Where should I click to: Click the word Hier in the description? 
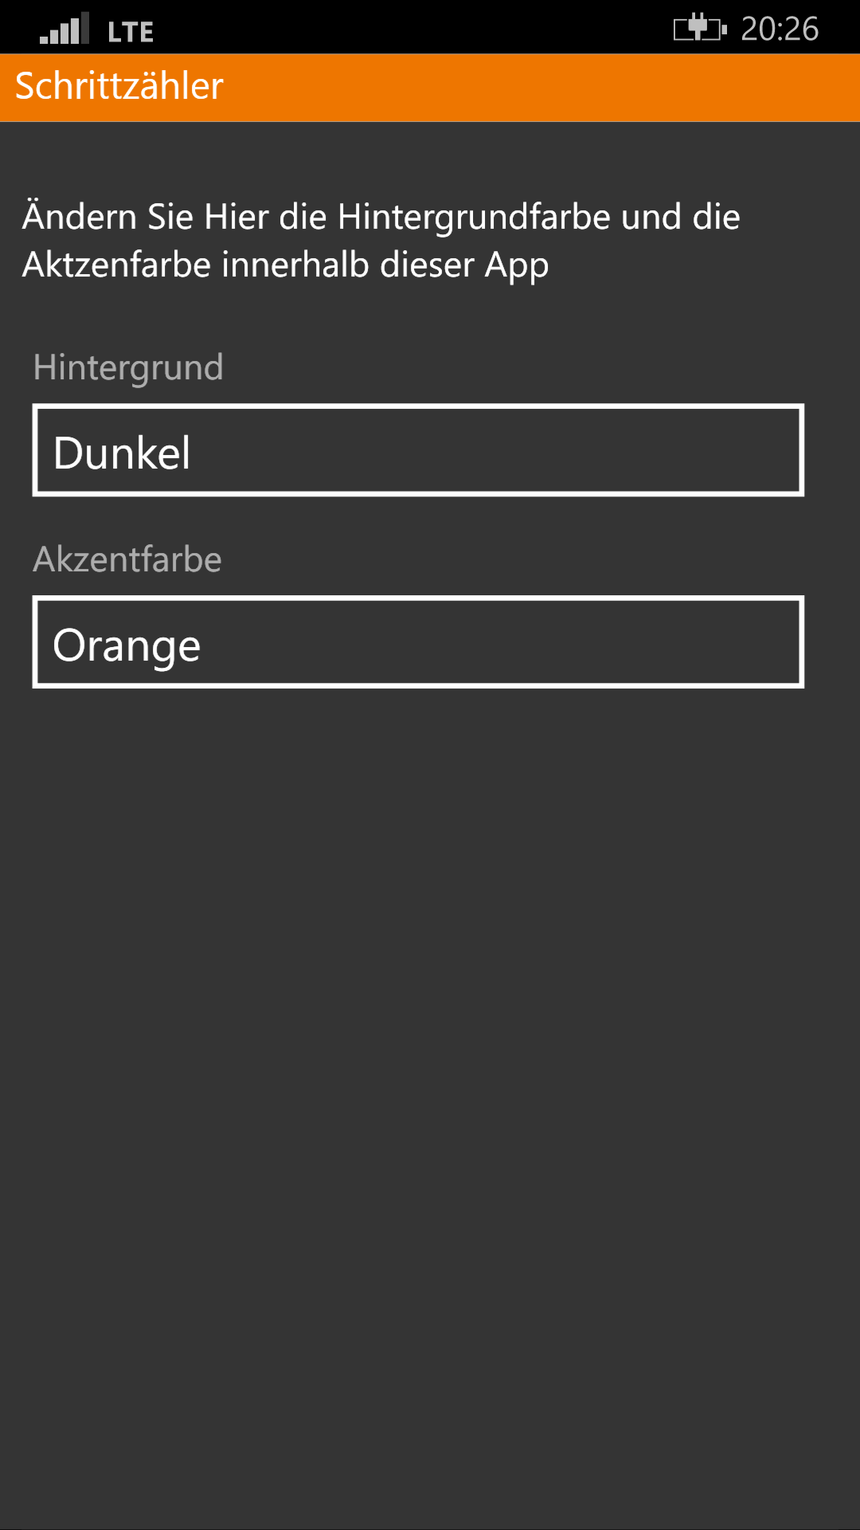[x=236, y=217]
